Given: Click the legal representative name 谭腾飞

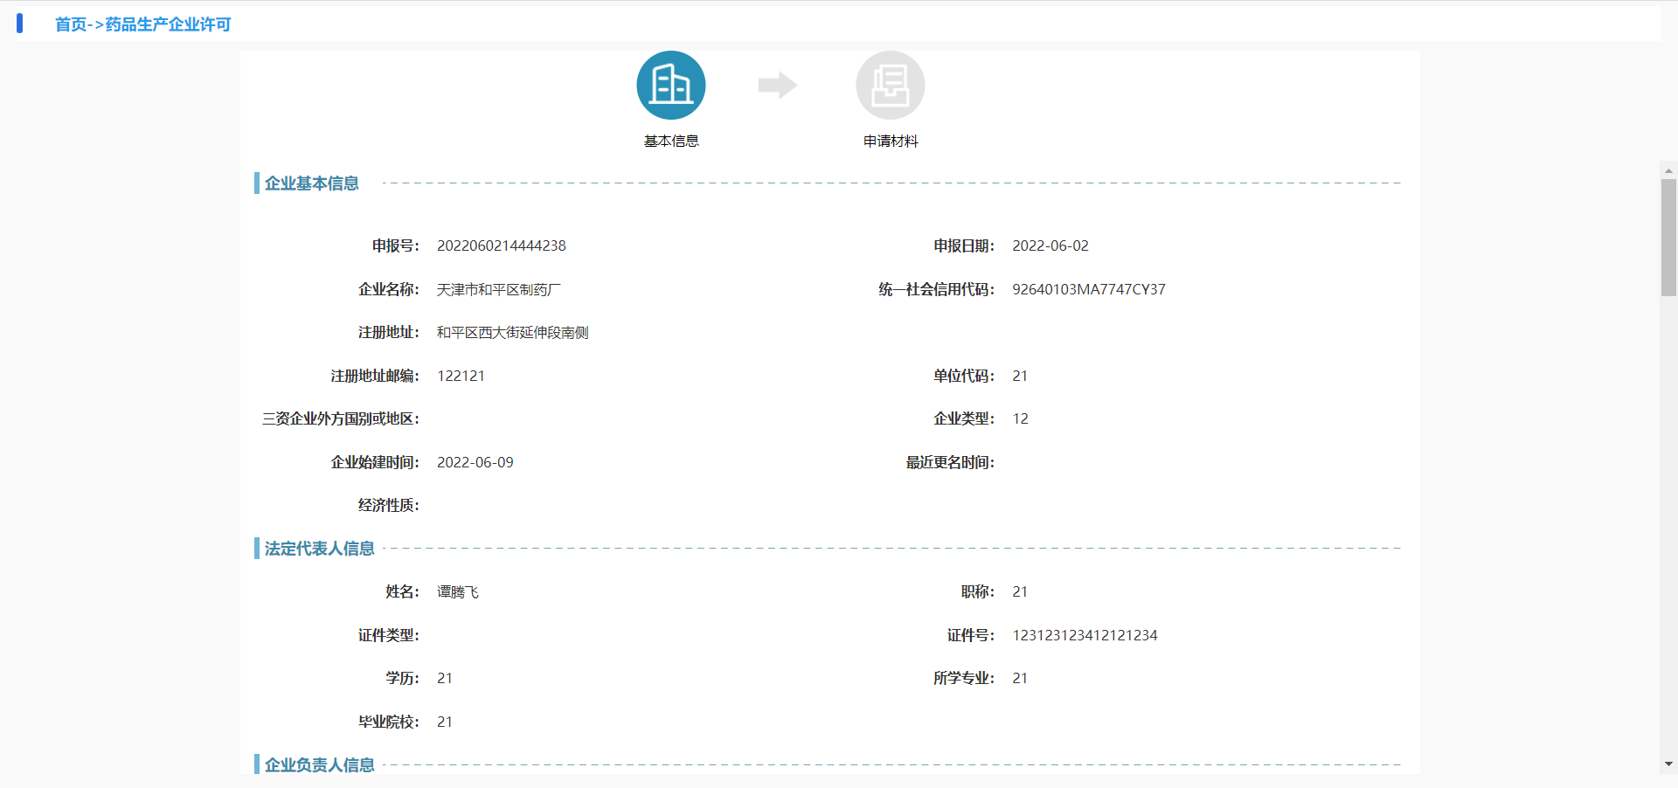Looking at the screenshot, I should tap(457, 591).
